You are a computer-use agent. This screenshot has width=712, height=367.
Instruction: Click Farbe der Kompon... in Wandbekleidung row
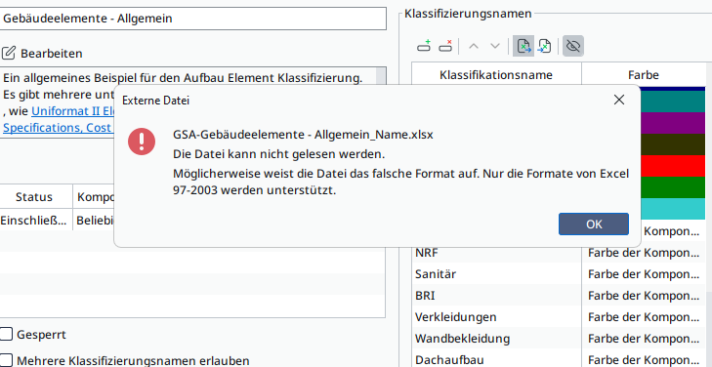click(x=644, y=338)
